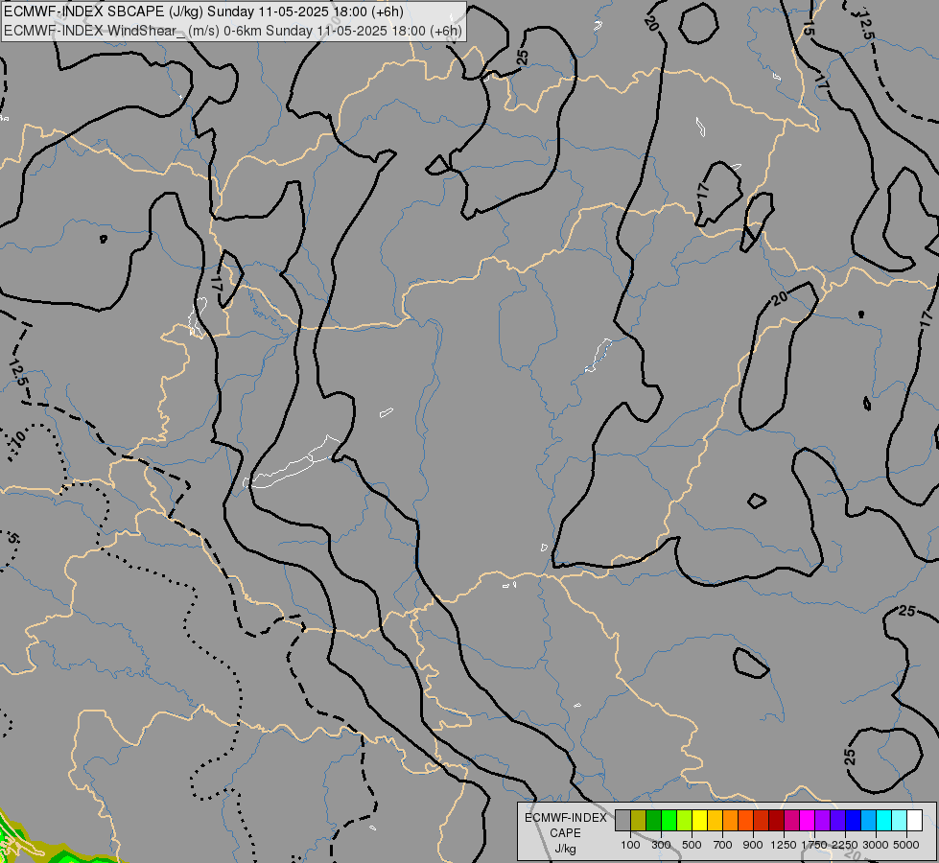Click the legend title 'ECMWF-INDEX'
The height and width of the screenshot is (863, 939).
566,818
